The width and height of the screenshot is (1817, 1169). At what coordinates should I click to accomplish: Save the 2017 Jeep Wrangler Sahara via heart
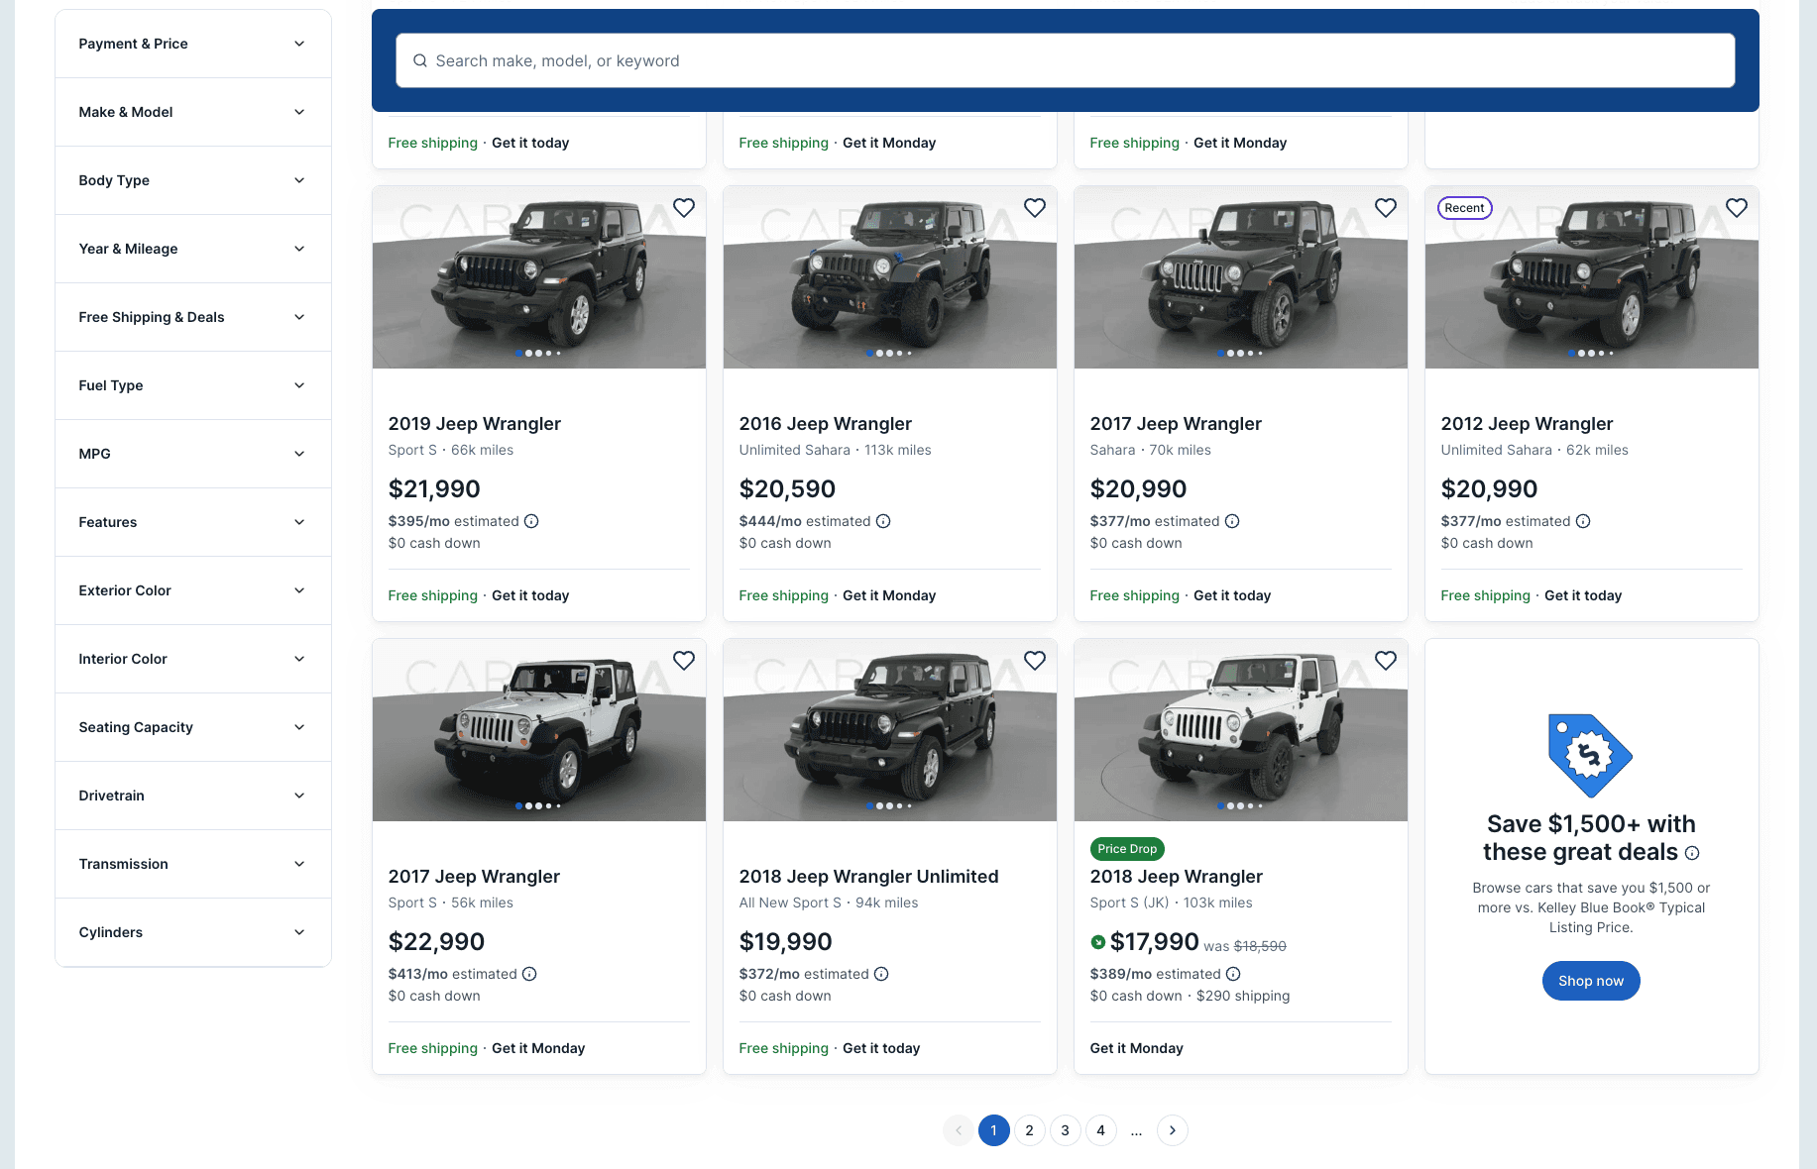point(1386,208)
